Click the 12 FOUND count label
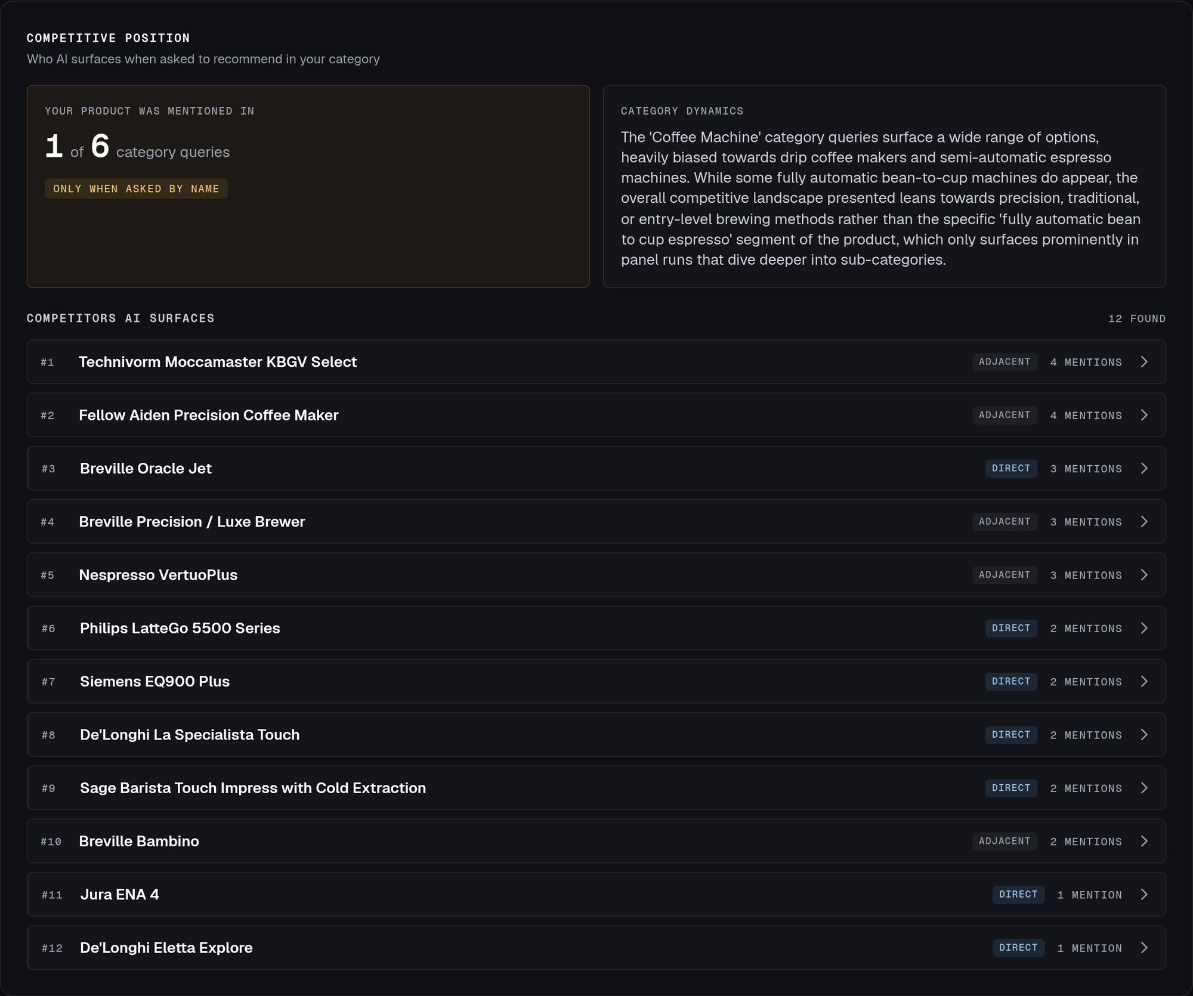The width and height of the screenshot is (1193, 996). [1137, 318]
